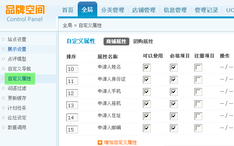Select 自定义属性 in the sidebar
This screenshot has height=146, width=234.
[x=20, y=79]
